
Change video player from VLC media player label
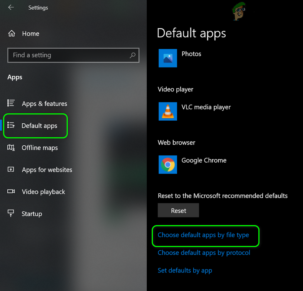point(206,107)
